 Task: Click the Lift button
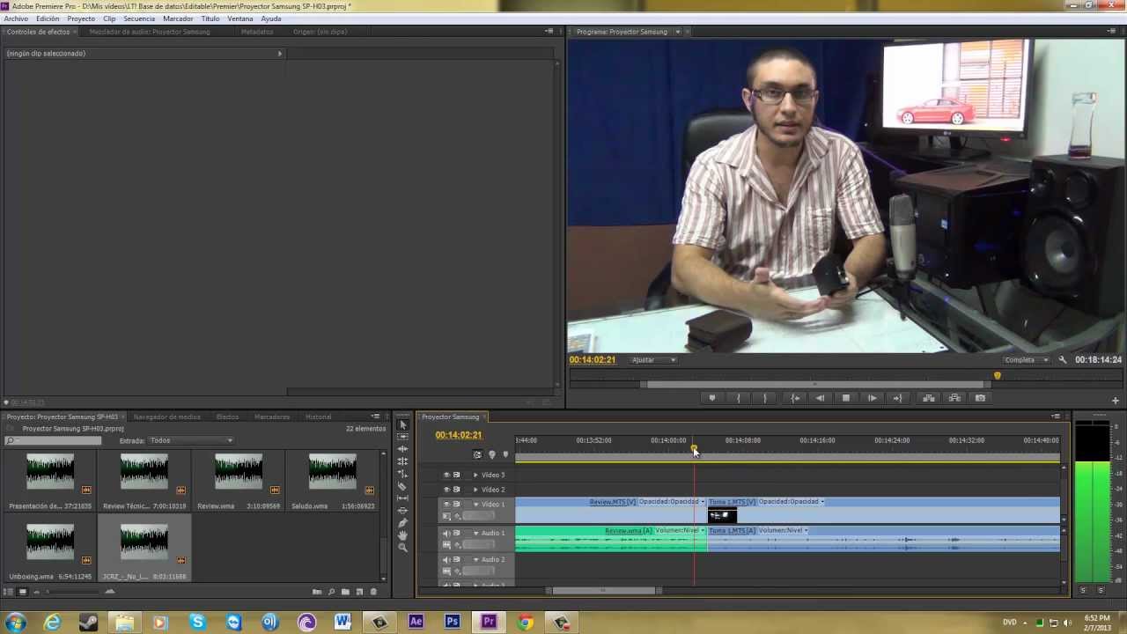coord(929,398)
